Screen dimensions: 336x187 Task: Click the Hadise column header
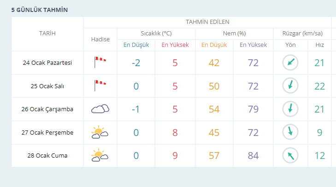(x=100, y=40)
